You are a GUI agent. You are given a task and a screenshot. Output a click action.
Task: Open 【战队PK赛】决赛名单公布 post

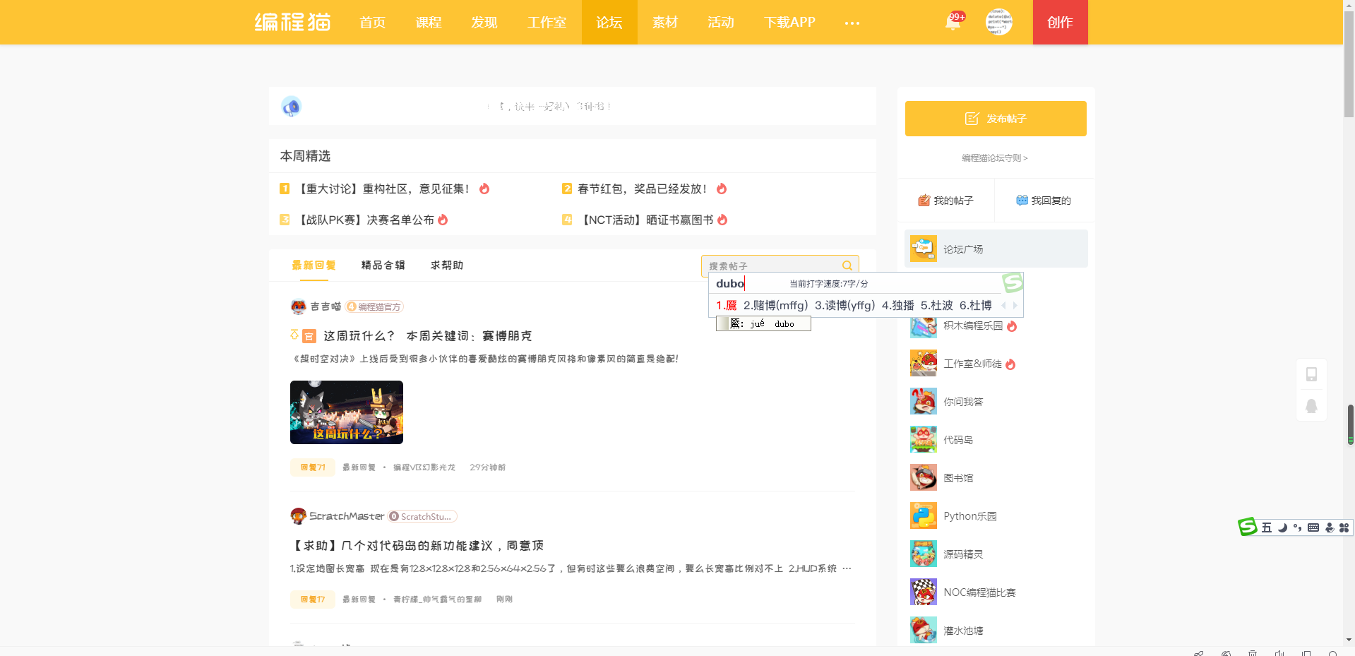pyautogui.click(x=364, y=220)
